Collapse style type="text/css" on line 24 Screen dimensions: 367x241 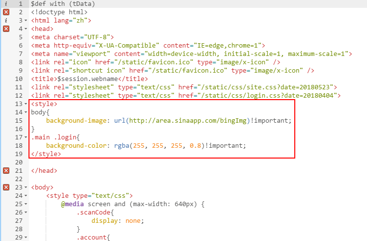coord(26,196)
